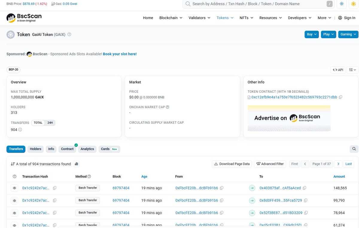Go to Home in navigation
Viewport: 359px width, 228px height.
(148, 18)
